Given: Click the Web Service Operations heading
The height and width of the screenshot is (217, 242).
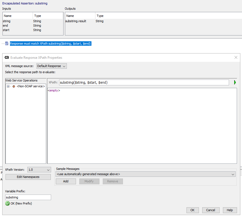Looking at the screenshot, I should (x=22, y=80).
